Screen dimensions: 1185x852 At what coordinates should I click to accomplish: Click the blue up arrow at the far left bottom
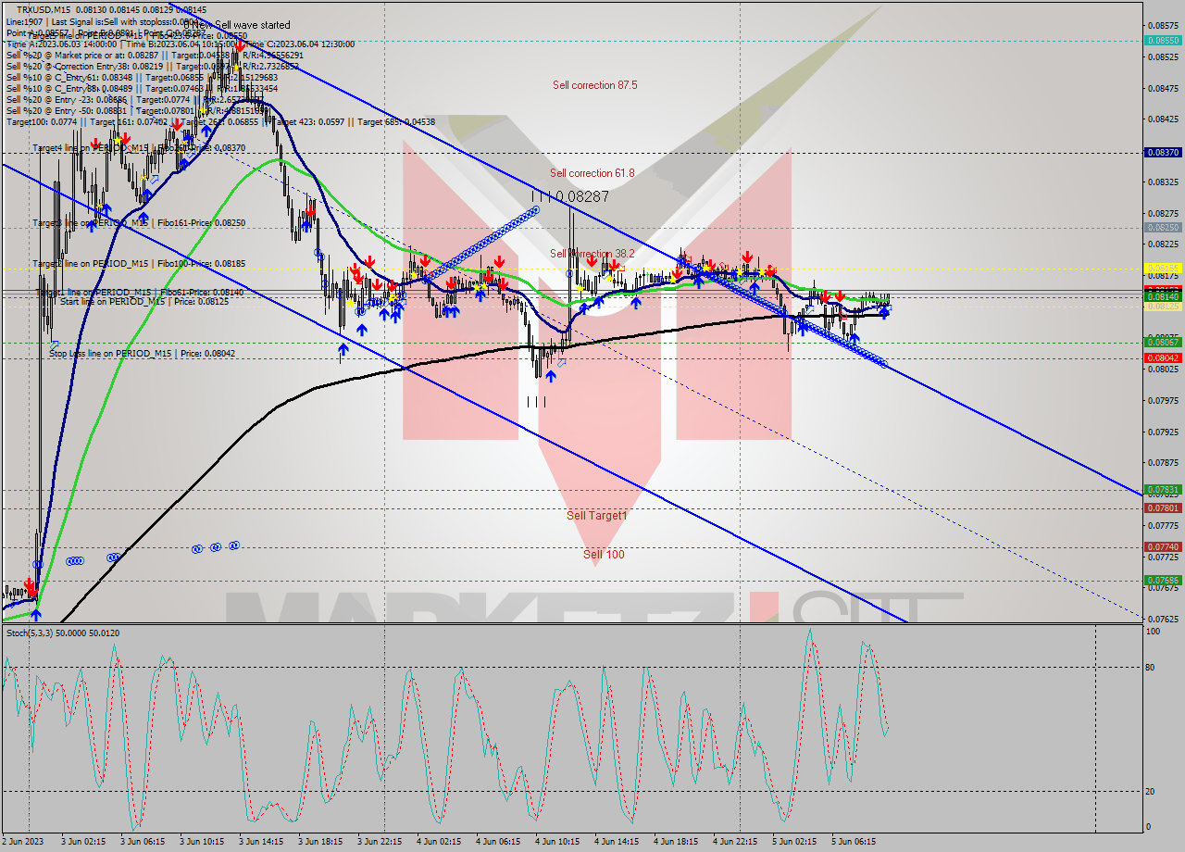click(x=34, y=613)
